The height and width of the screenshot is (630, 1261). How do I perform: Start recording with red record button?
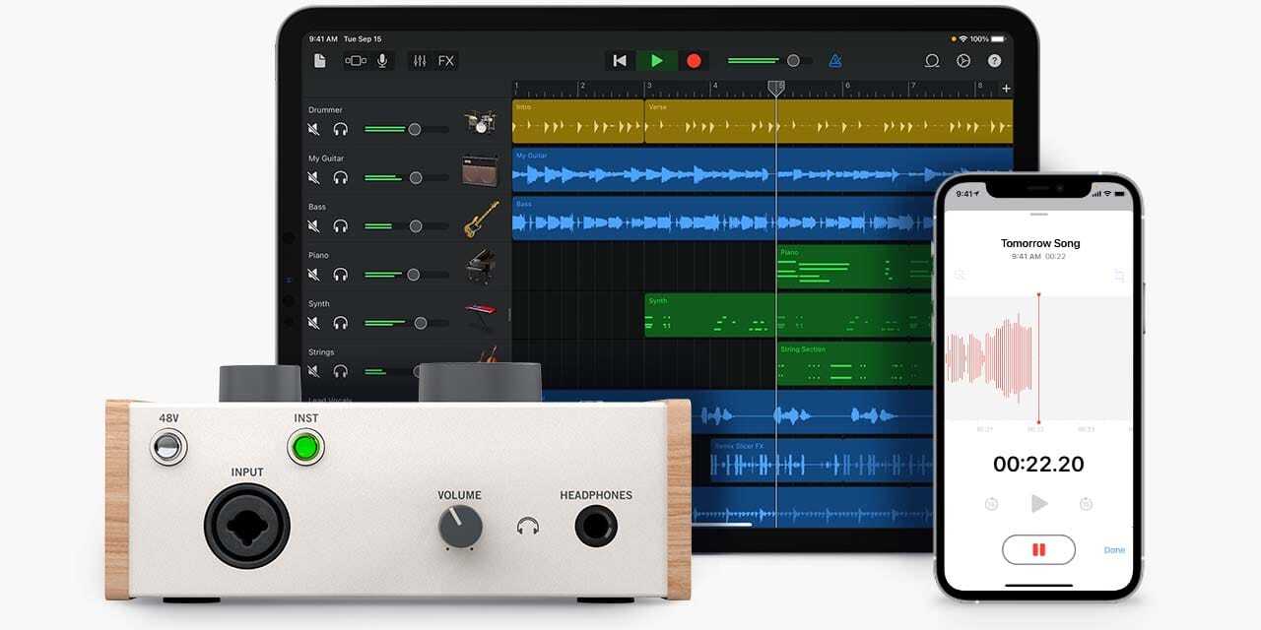click(x=694, y=61)
